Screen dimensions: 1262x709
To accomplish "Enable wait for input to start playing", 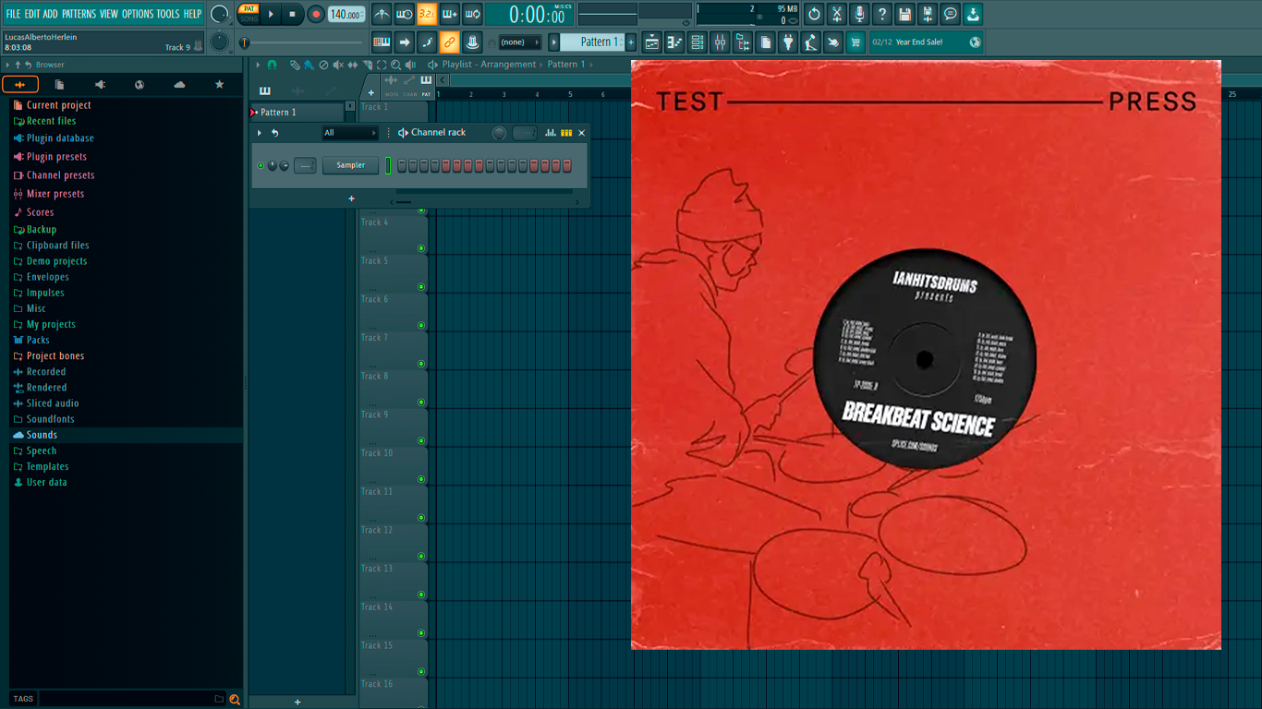I will [405, 14].
